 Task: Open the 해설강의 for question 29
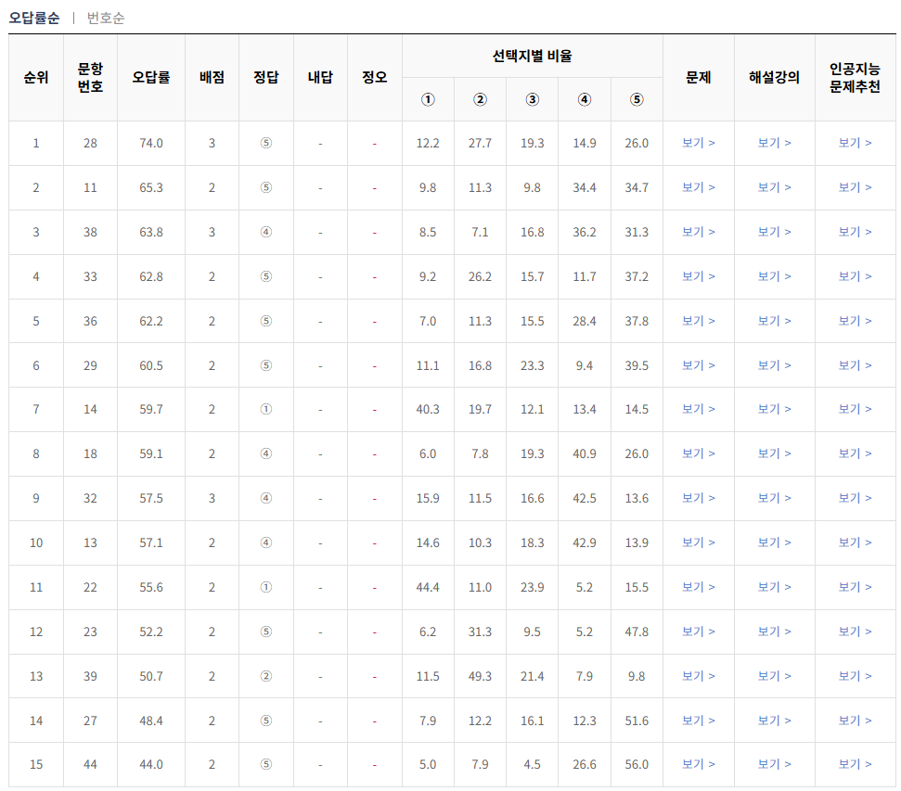(x=774, y=365)
